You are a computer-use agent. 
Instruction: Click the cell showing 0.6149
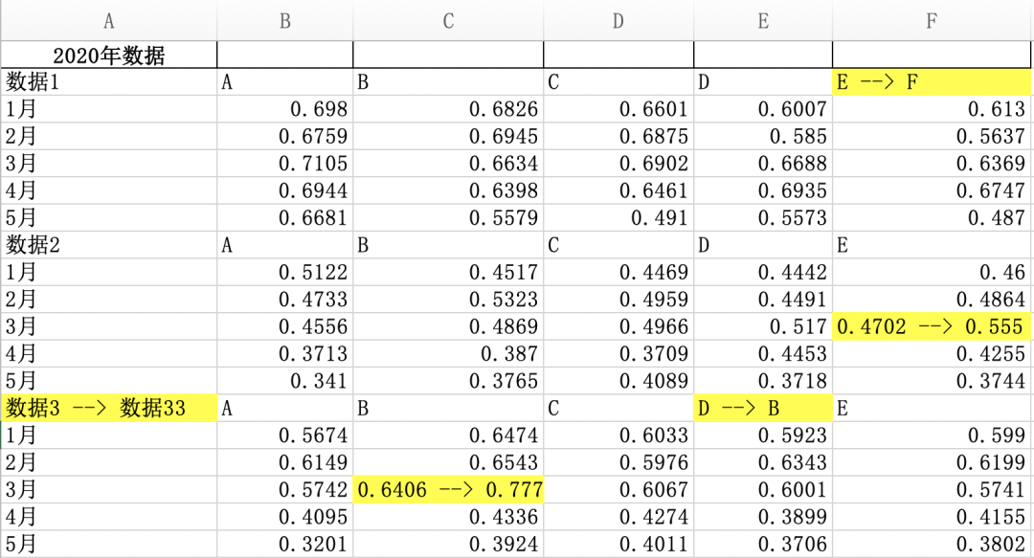285,462
